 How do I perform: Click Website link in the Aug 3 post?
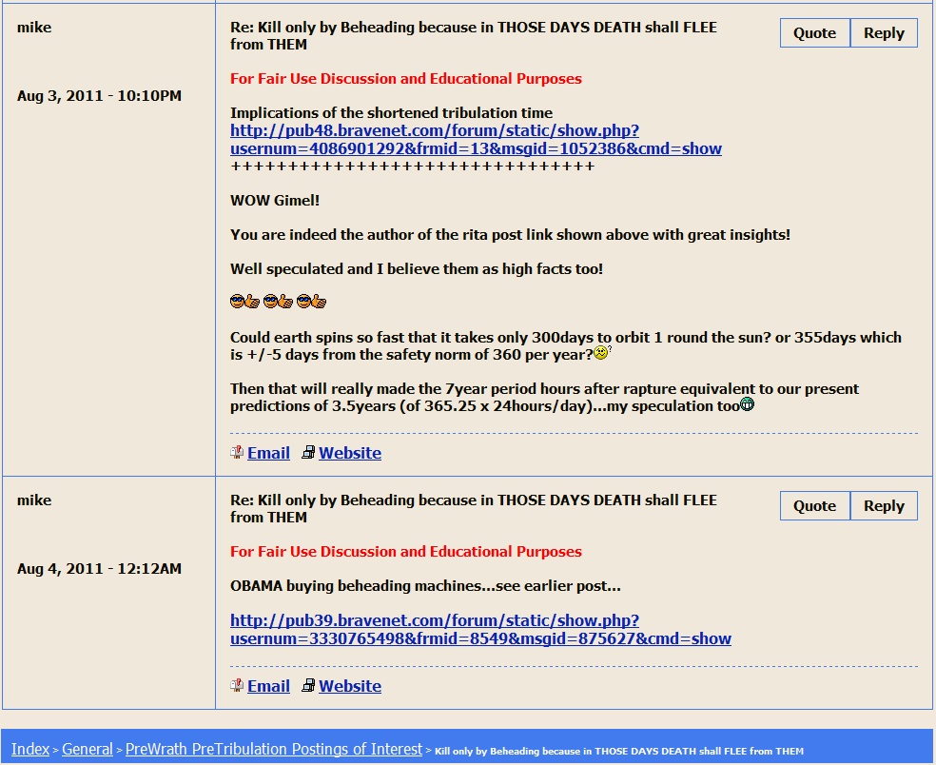(350, 453)
